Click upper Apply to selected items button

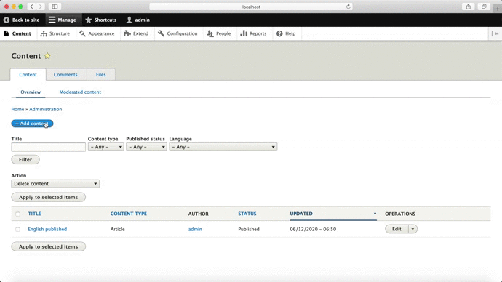(x=48, y=197)
